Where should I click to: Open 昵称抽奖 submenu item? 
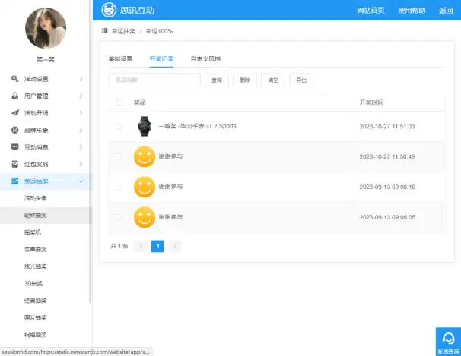click(x=35, y=216)
